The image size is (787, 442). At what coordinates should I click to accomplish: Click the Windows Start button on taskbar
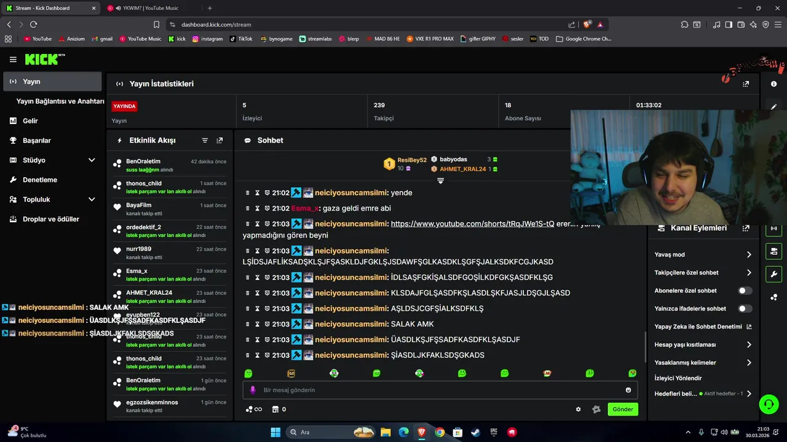coord(275,432)
